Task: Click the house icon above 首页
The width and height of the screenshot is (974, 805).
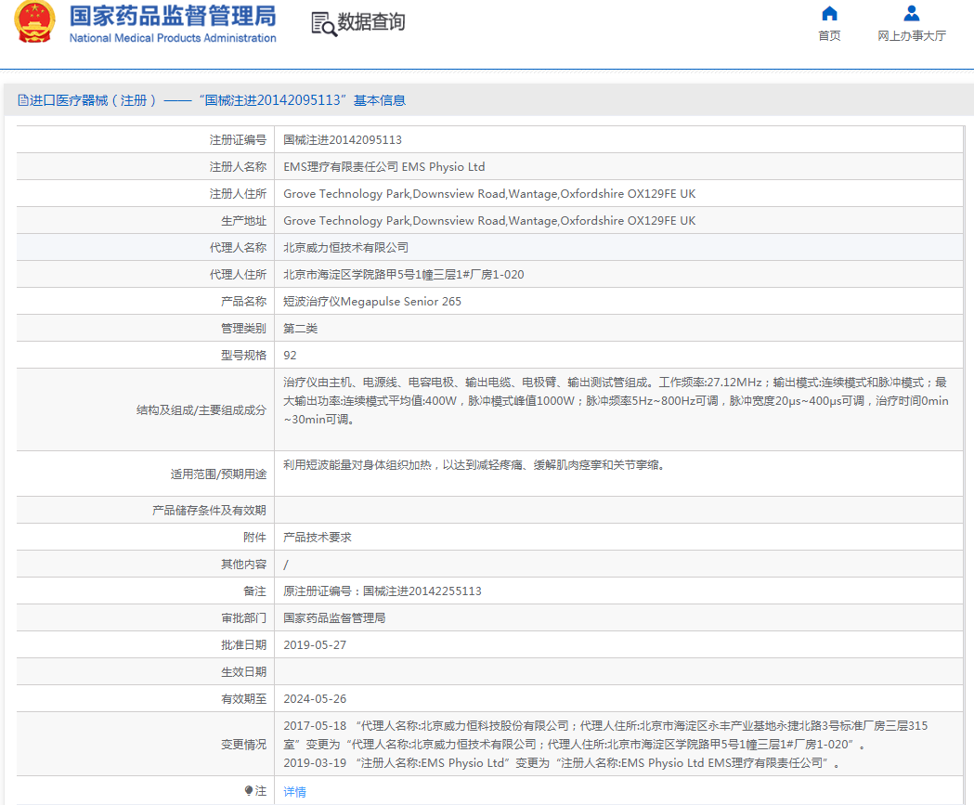Action: (829, 14)
